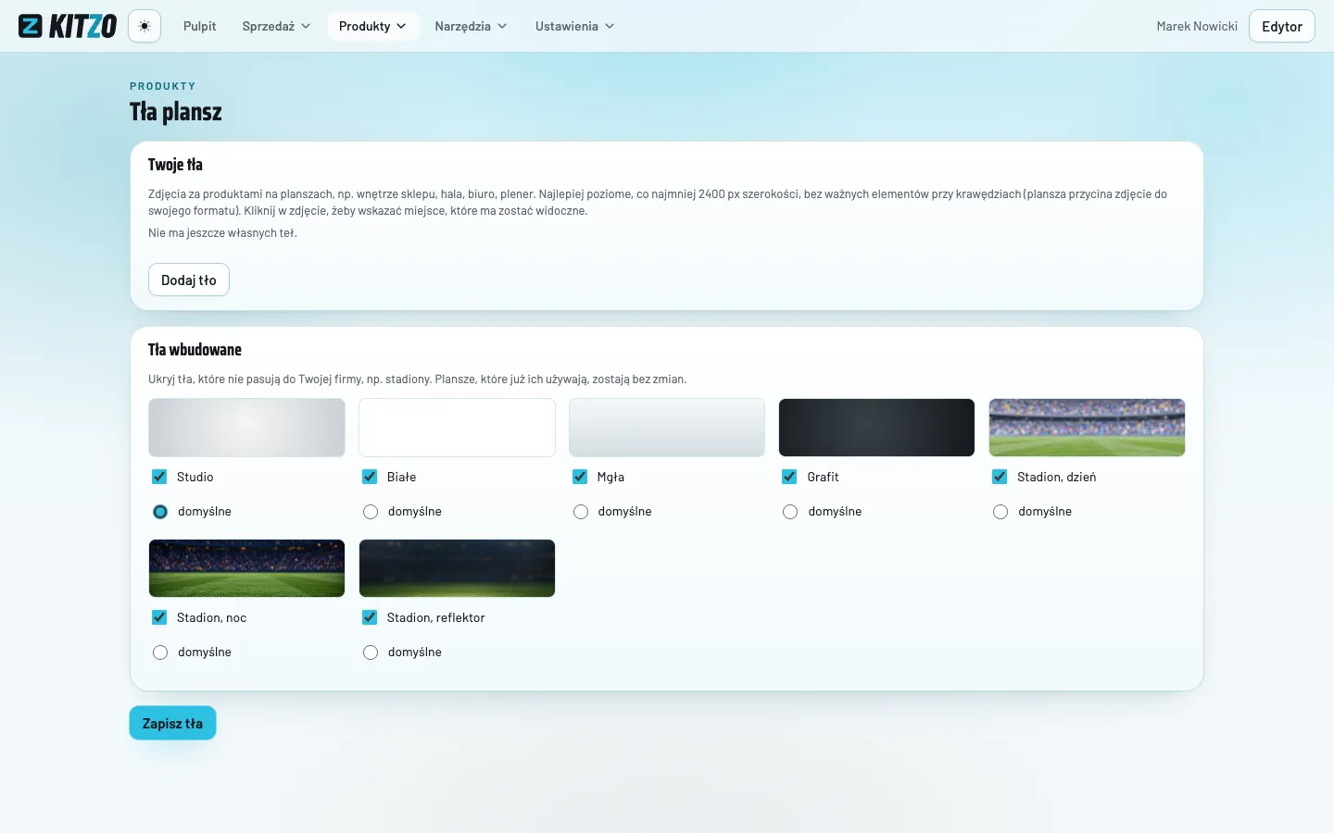The image size is (1334, 833).
Task: Click the Dodaj tło button
Action: (189, 280)
